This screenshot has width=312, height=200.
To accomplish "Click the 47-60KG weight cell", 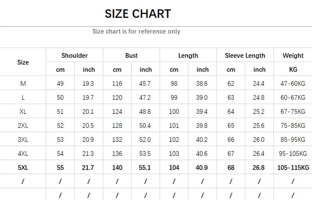I will pos(293,83).
